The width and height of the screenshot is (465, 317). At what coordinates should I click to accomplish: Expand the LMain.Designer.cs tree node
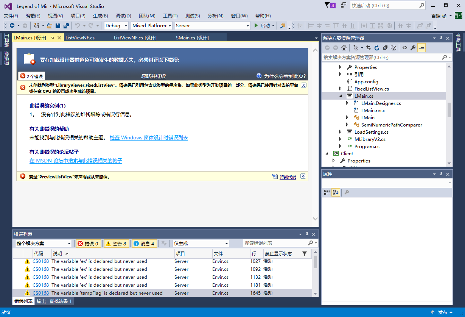click(x=347, y=103)
